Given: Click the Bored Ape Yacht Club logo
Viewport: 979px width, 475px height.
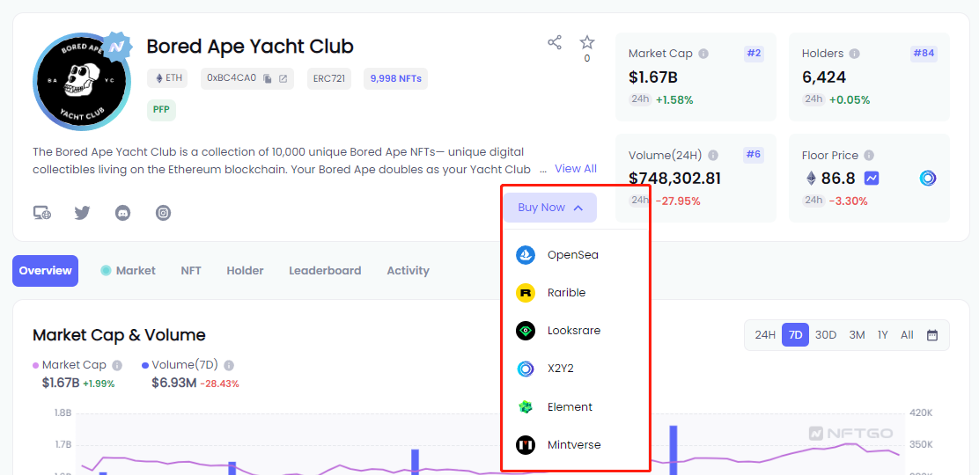Looking at the screenshot, I should [x=82, y=82].
